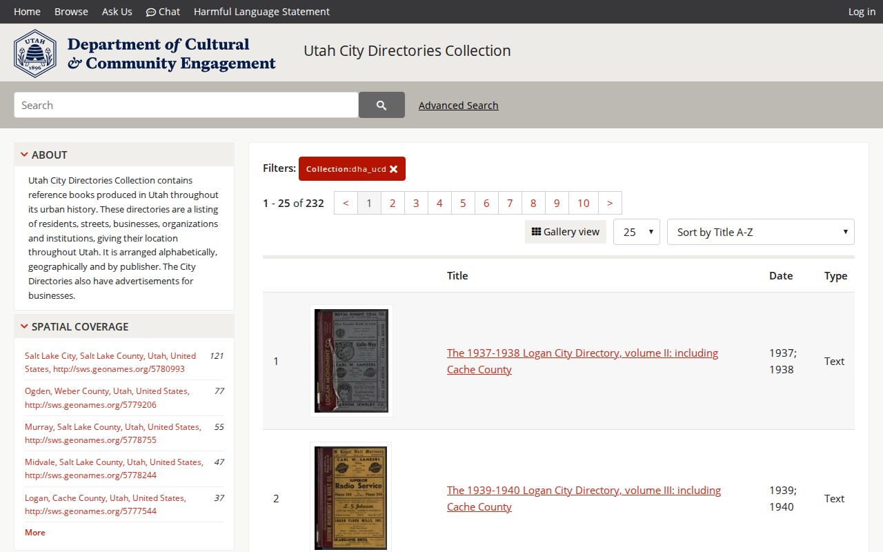883x552 pixels.
Task: Switch to Gallery view
Action: coord(566,232)
